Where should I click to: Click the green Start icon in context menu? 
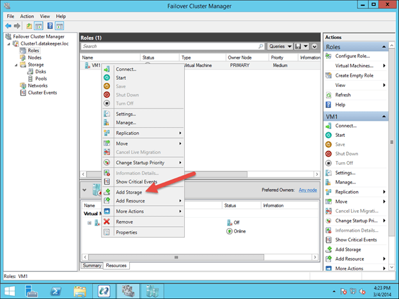(107, 77)
